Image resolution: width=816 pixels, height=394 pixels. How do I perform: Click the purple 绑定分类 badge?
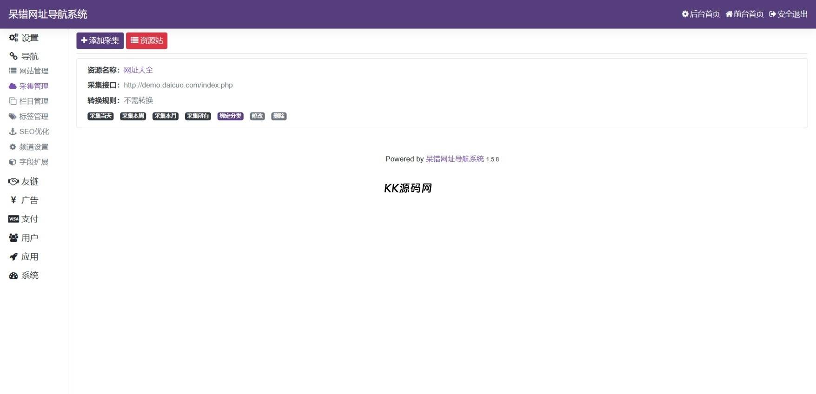[x=230, y=116]
